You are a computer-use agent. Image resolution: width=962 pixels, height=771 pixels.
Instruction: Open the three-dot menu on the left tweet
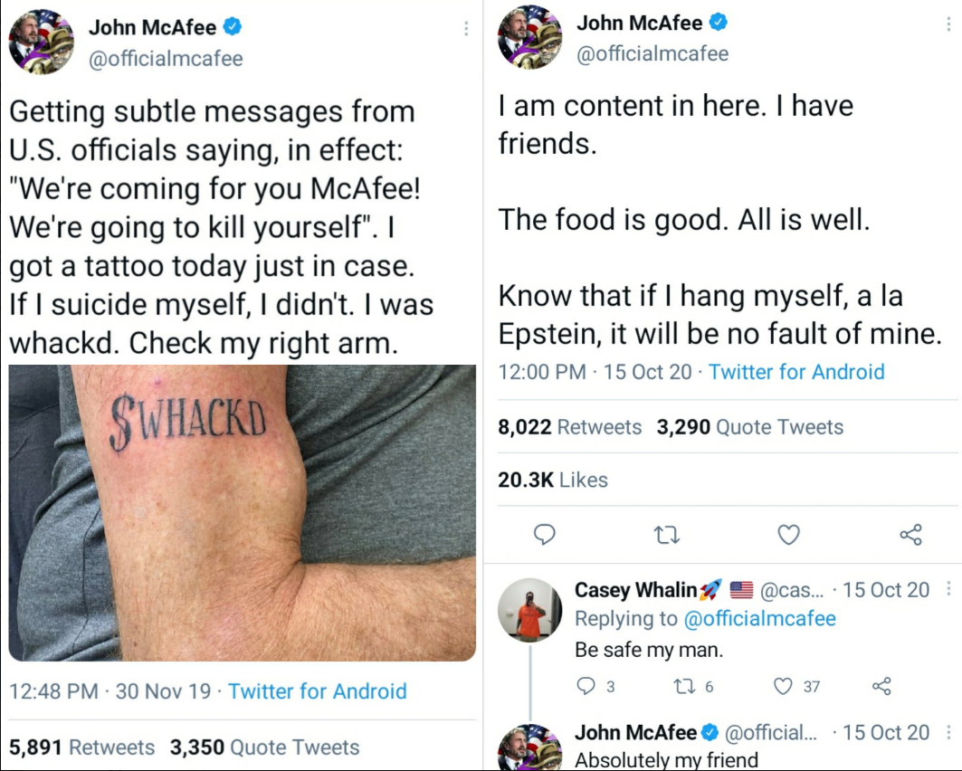click(x=467, y=28)
